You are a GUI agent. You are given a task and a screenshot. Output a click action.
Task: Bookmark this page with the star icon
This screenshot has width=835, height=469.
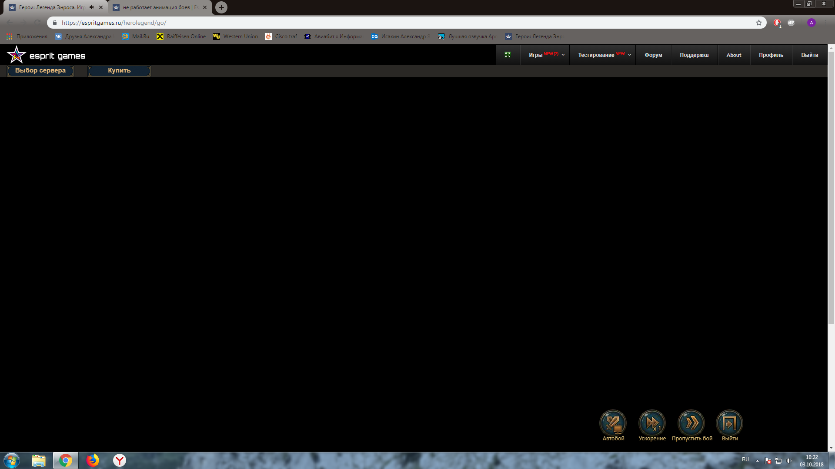[x=759, y=23]
